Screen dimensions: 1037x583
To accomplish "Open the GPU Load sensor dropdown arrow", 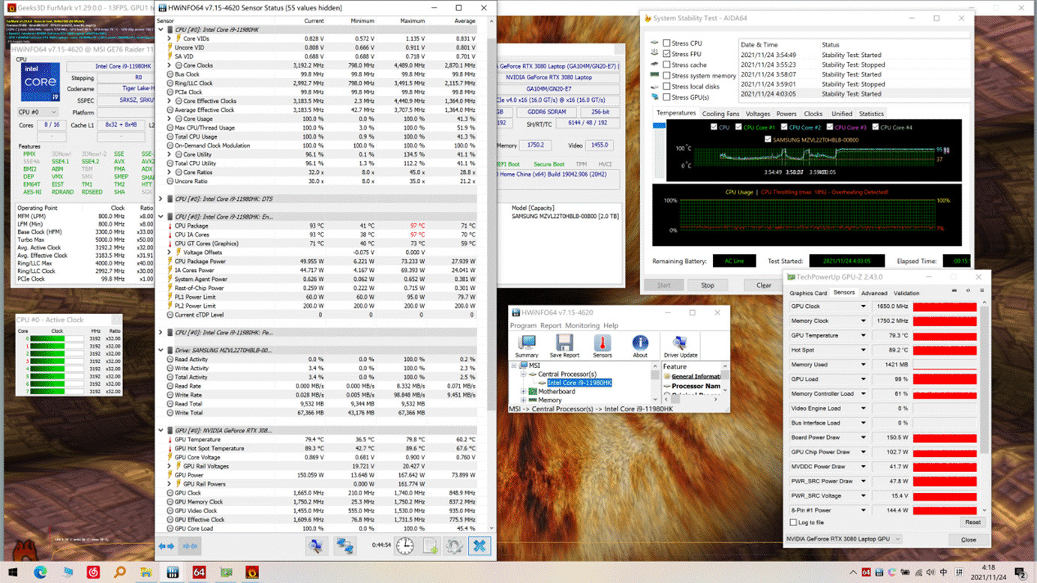I will pyautogui.click(x=863, y=379).
